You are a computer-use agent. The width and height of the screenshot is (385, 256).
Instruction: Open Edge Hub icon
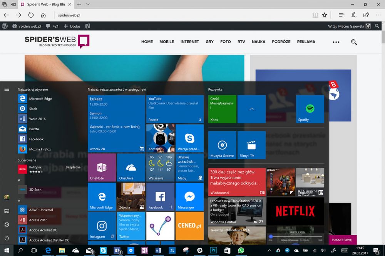point(341,15)
